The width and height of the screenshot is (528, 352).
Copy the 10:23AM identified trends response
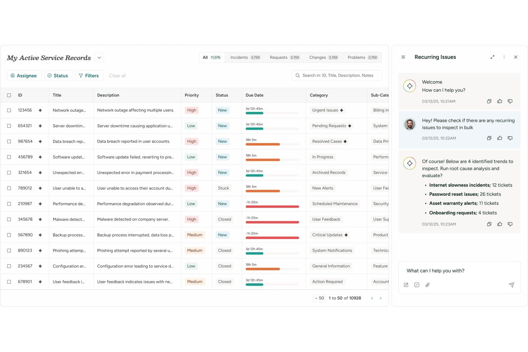489,224
